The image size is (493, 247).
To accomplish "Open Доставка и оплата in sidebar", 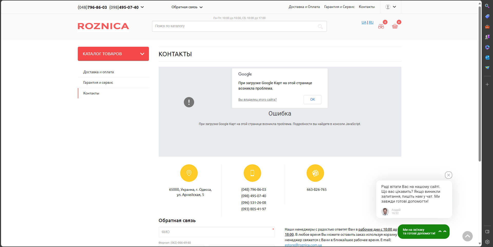I will click(x=99, y=72).
